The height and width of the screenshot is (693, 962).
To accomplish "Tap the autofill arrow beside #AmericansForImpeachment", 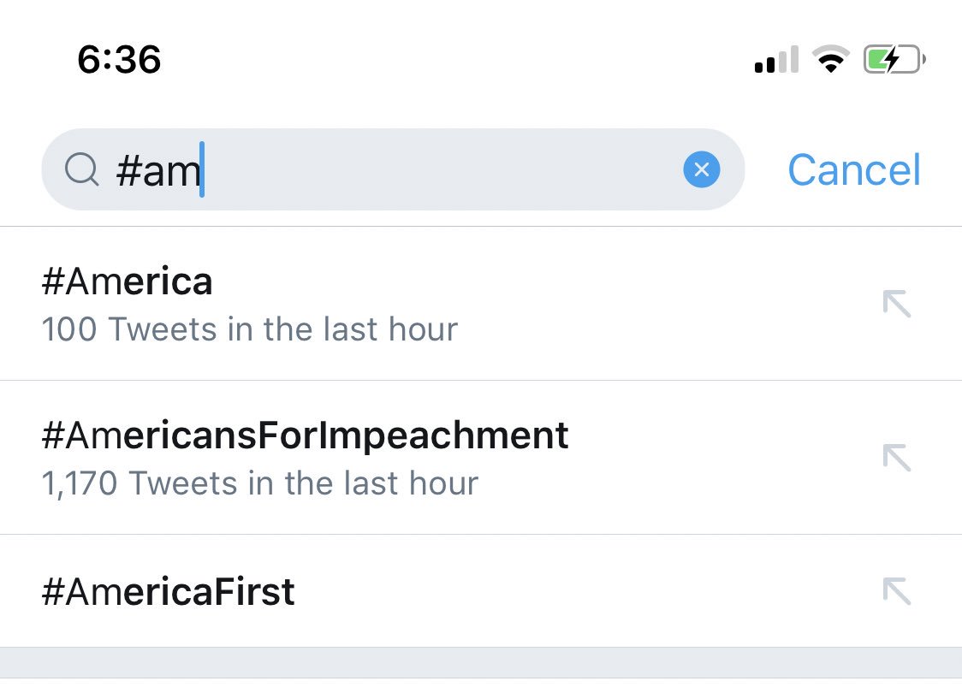I will [x=896, y=457].
